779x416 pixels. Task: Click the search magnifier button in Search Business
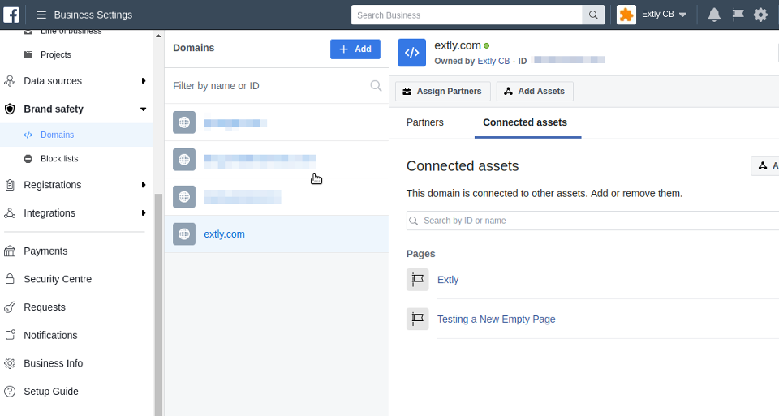pos(593,15)
